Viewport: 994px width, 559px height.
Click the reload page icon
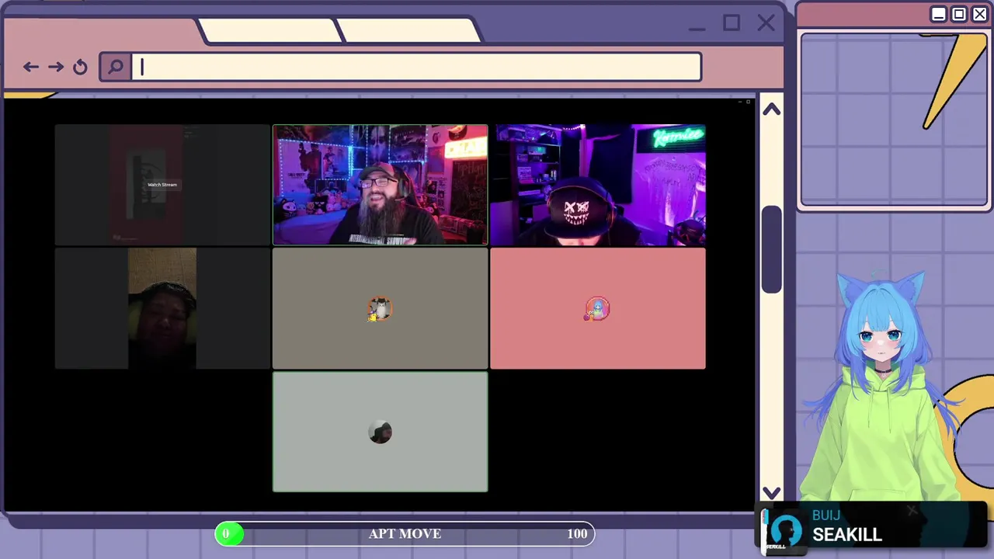[80, 67]
